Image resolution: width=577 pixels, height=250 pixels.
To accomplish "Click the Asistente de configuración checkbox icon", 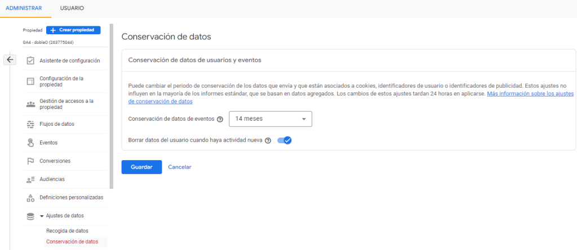I will (x=30, y=61).
